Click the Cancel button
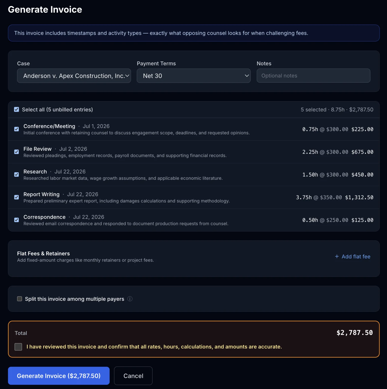 [x=133, y=376]
